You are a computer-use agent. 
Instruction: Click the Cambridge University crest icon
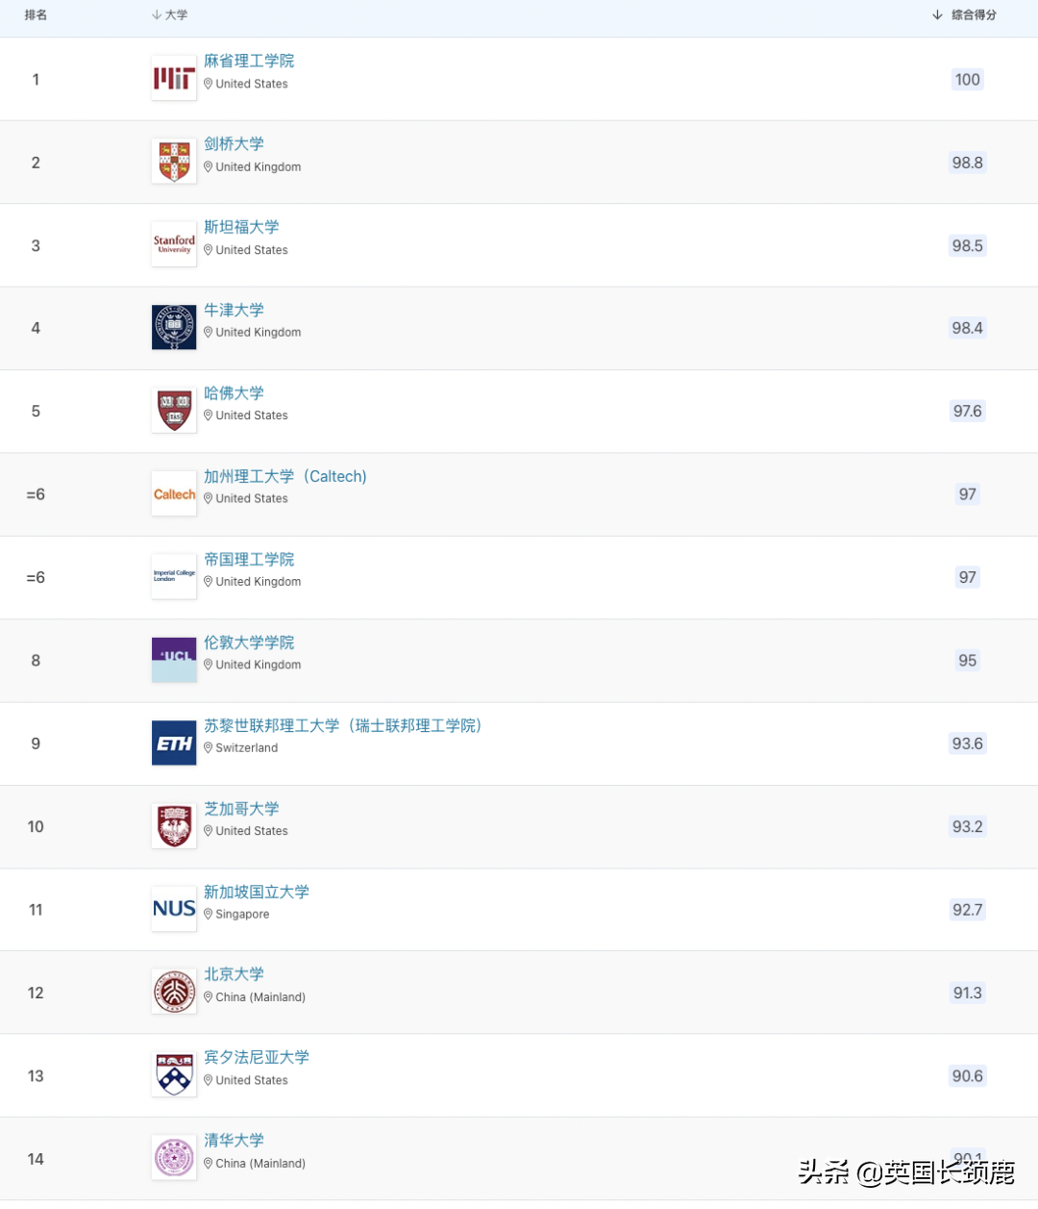click(x=174, y=162)
